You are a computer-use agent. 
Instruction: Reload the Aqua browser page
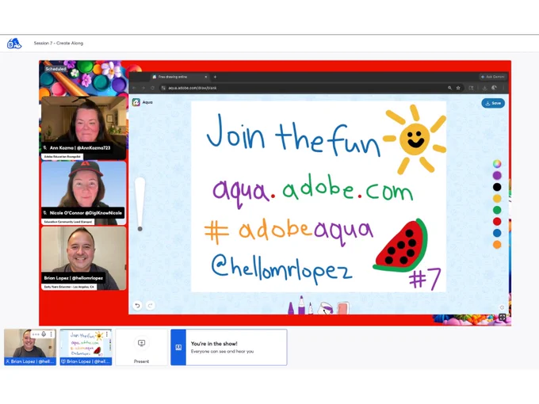point(152,88)
